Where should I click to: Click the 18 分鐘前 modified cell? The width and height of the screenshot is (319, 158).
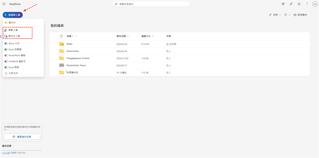click(x=121, y=72)
